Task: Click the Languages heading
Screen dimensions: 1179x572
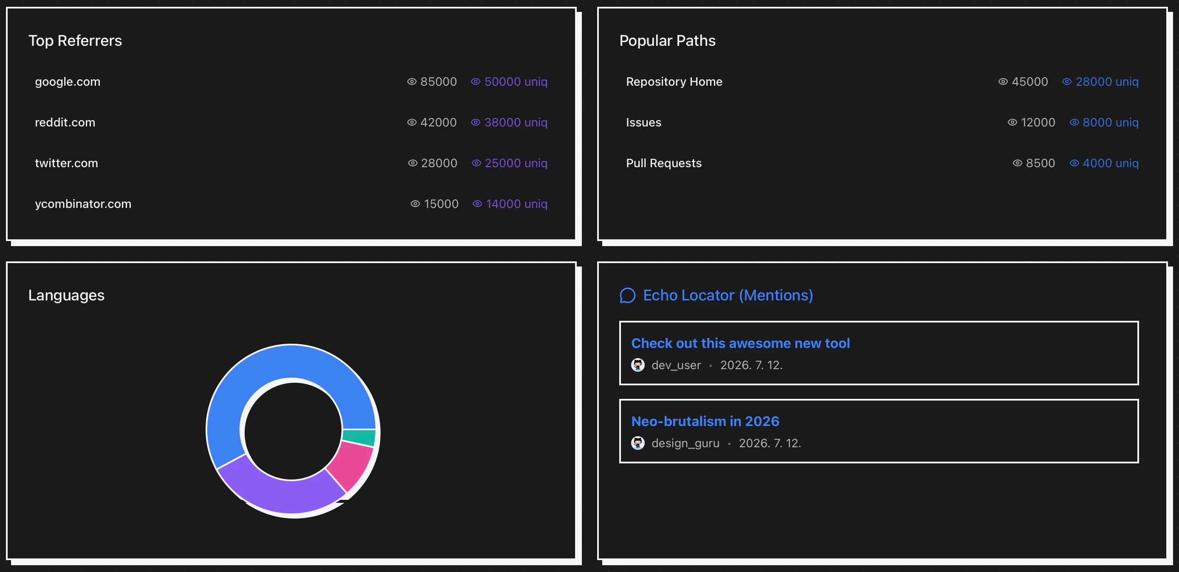Action: (x=66, y=295)
